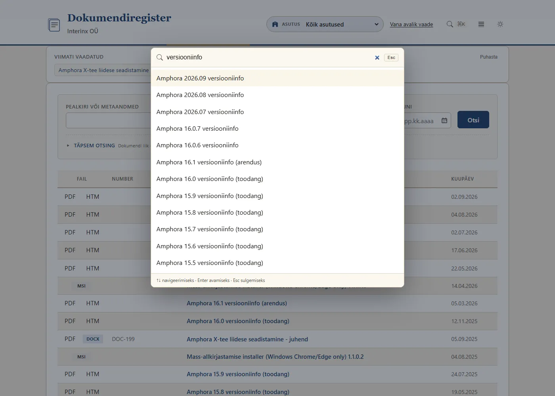Image resolution: width=555 pixels, height=396 pixels.
Task: Select Amphora 2026.07 versiooniinfo result
Action: point(277,112)
